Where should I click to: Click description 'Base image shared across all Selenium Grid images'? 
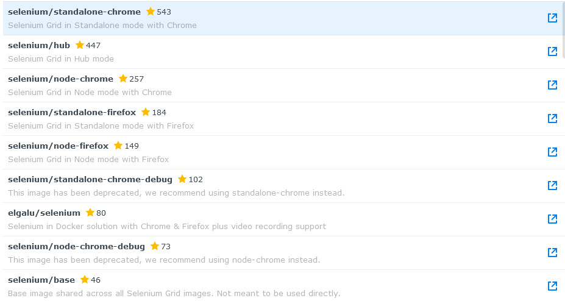[174, 294]
